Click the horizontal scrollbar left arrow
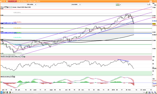The height and width of the screenshot is (94, 157). [x=13, y=92]
